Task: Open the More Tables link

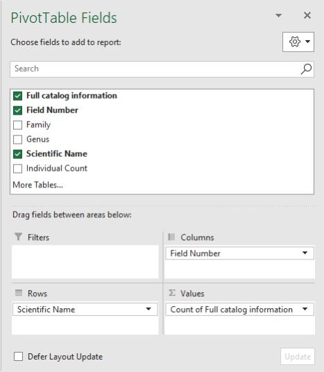Action: 37,185
